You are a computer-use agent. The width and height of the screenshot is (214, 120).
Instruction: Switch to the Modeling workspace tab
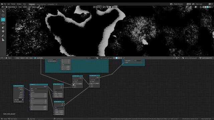coord(32,4)
